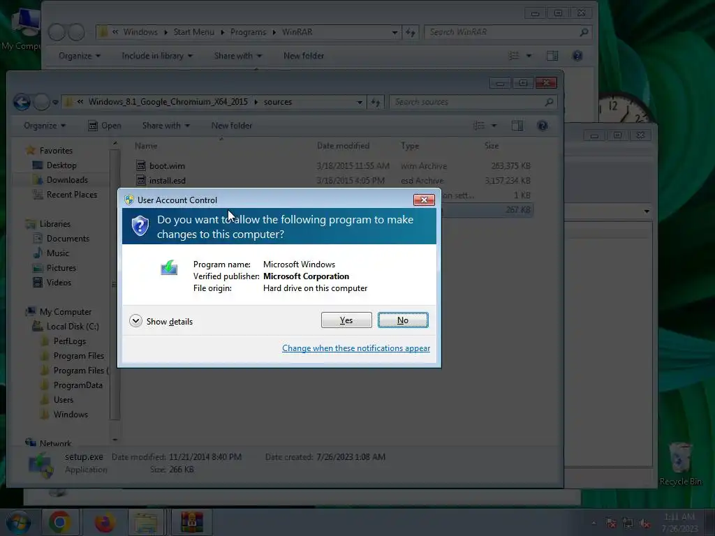
Task: Open Local Disk (C:) in navigation pane
Action: tap(73, 327)
